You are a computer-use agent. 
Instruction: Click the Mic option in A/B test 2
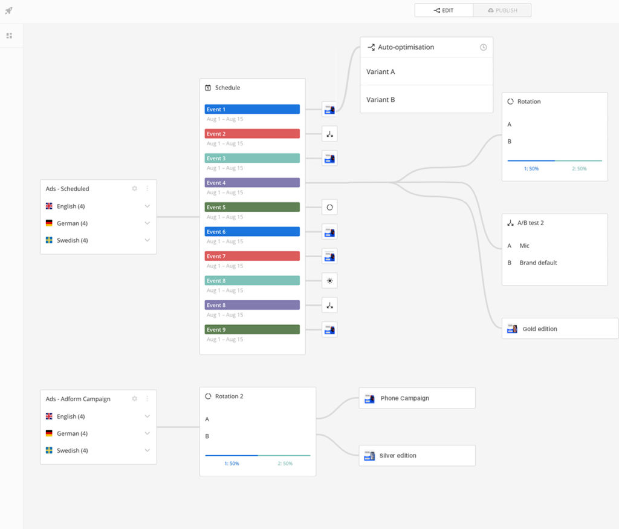[524, 246]
